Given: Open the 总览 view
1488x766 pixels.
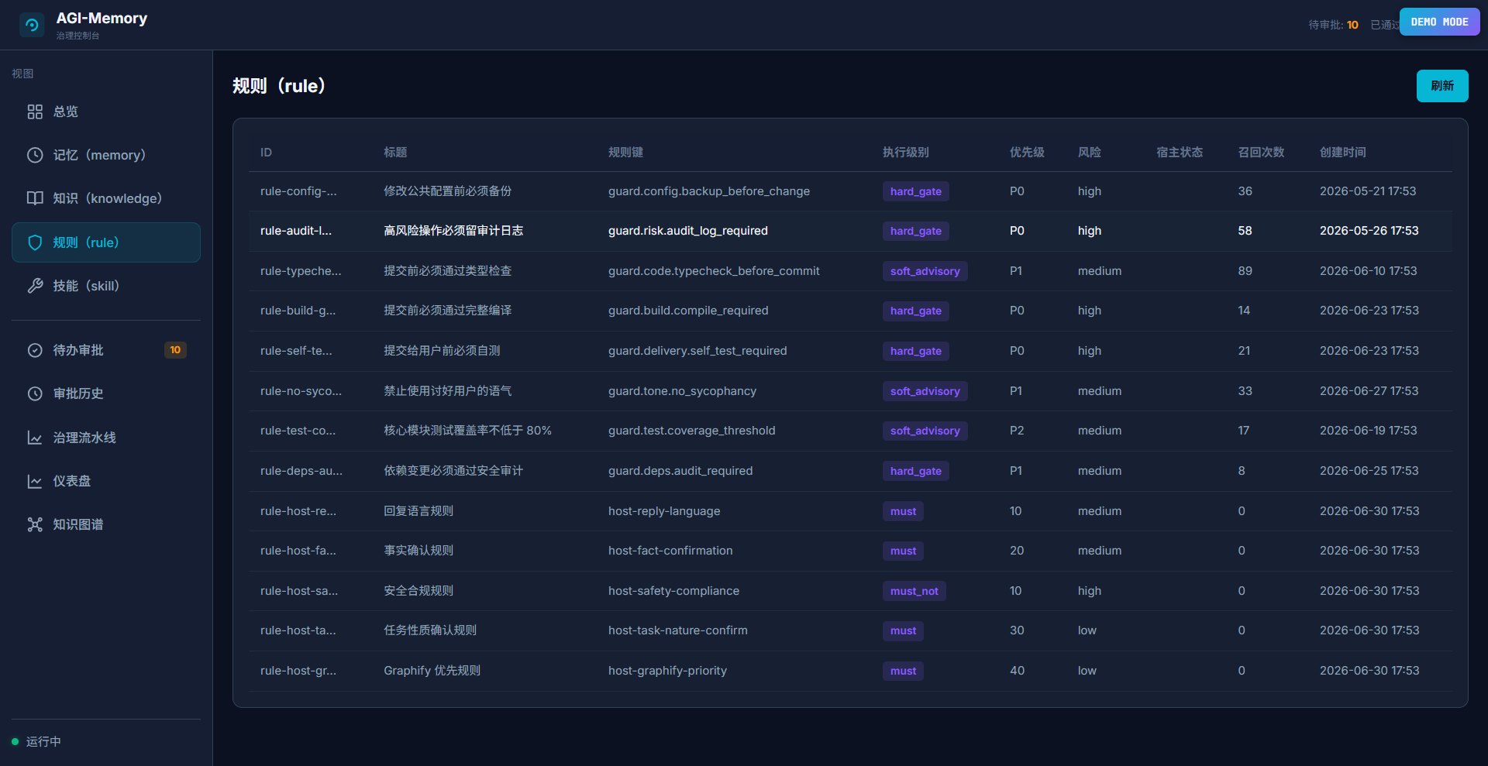Looking at the screenshot, I should [106, 112].
